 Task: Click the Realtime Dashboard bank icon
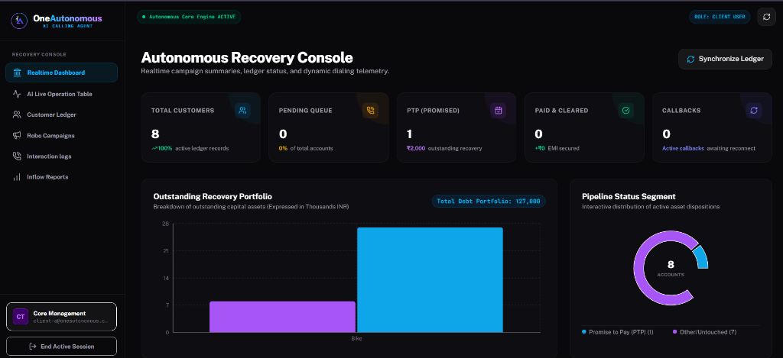pyautogui.click(x=18, y=73)
